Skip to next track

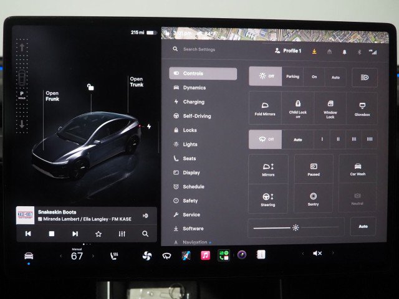tap(75, 234)
